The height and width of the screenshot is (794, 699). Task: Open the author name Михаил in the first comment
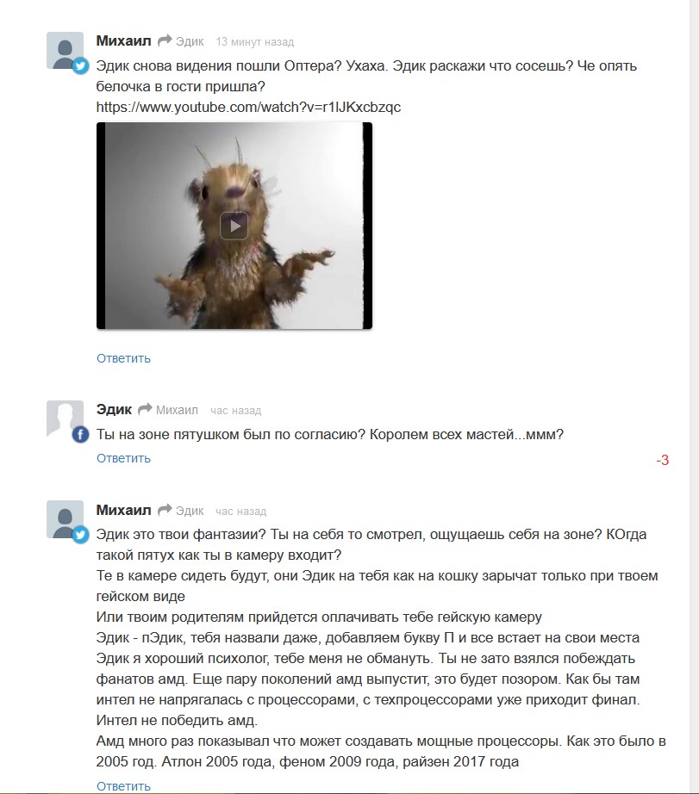pos(123,40)
